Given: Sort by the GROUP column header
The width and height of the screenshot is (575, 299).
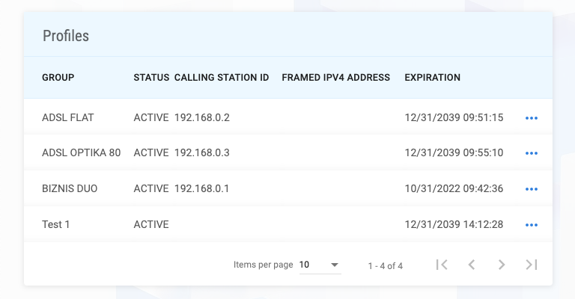Looking at the screenshot, I should tap(58, 78).
